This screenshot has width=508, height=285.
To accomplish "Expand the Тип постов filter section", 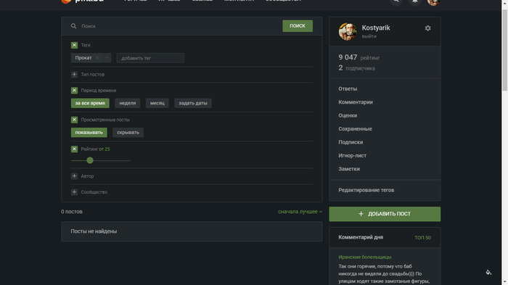I will 74,75.
